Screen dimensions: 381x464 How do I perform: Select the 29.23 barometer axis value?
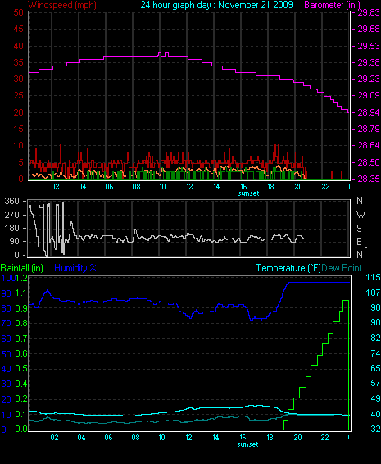tap(369, 79)
